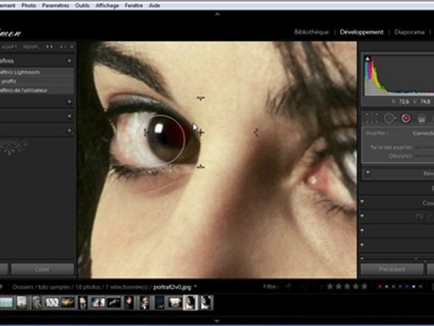Screen dimensions: 434x326
Task: Click the Filtre label in filmstrip bar
Action: click(271, 287)
